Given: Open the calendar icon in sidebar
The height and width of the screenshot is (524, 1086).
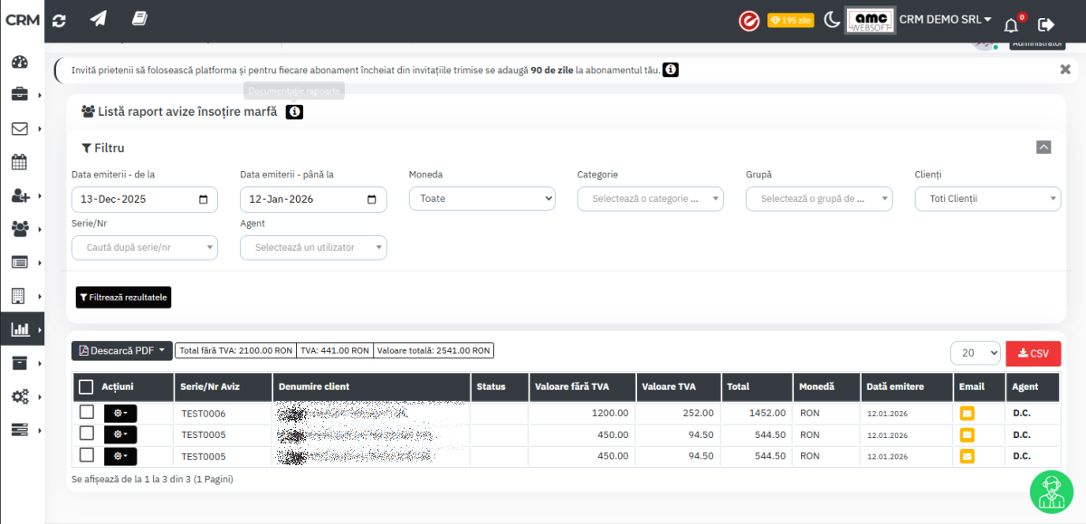Looking at the screenshot, I should point(20,162).
